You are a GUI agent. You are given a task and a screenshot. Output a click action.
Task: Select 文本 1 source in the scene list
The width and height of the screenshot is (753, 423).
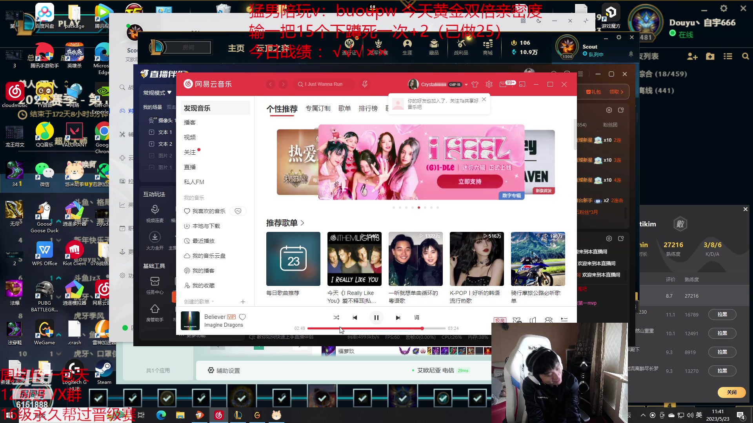pos(161,132)
